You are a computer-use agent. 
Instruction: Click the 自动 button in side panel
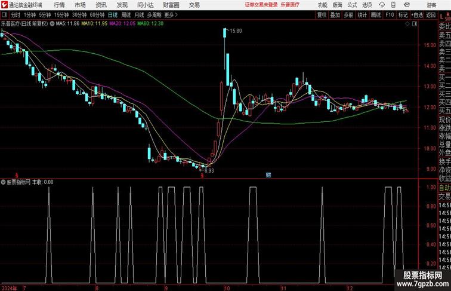tap(444, 188)
